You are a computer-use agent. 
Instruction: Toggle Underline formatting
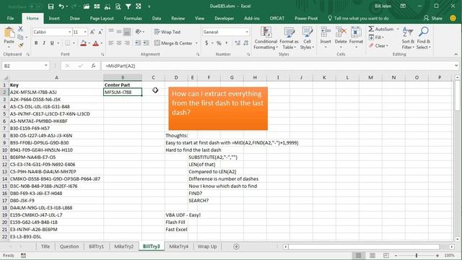52,43
